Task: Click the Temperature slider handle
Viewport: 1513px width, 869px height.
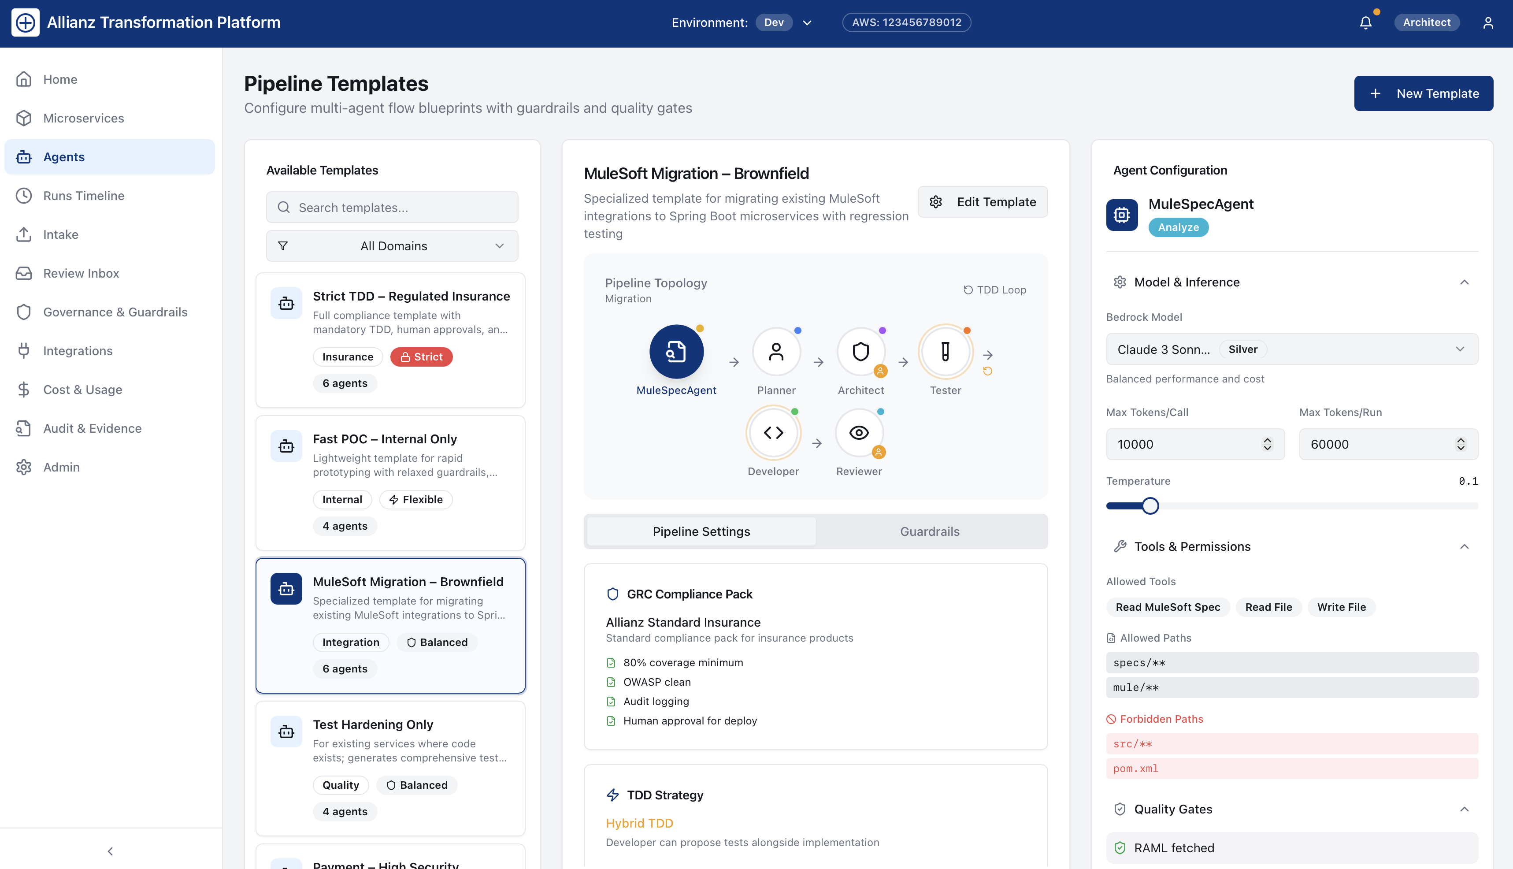Action: [x=1150, y=506]
